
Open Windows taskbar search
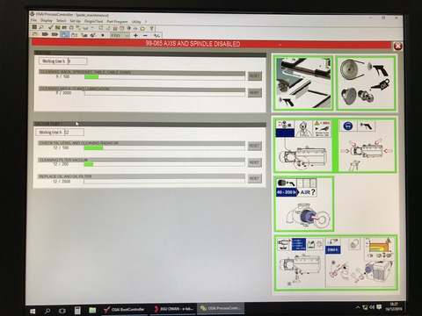click(47, 311)
